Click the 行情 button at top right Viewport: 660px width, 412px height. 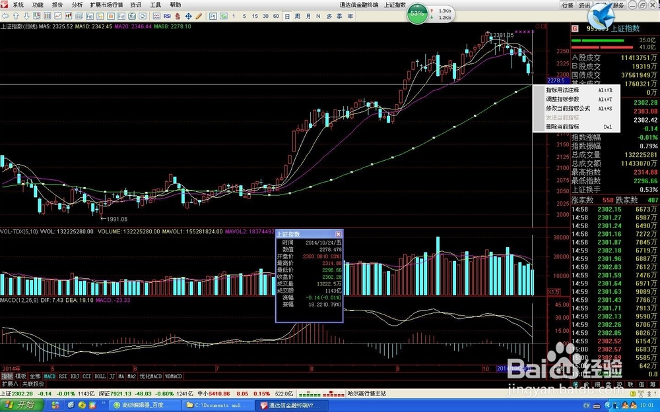tap(568, 5)
